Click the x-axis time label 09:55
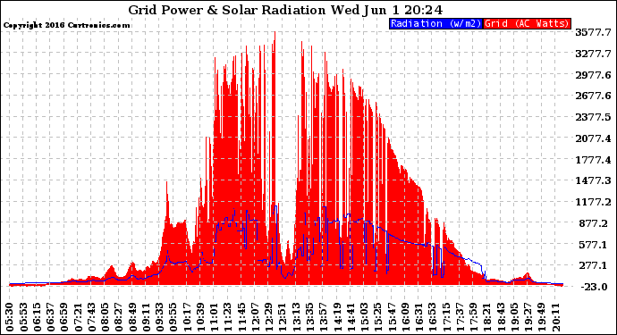Screen dimensions: 617x335 pos(173,317)
